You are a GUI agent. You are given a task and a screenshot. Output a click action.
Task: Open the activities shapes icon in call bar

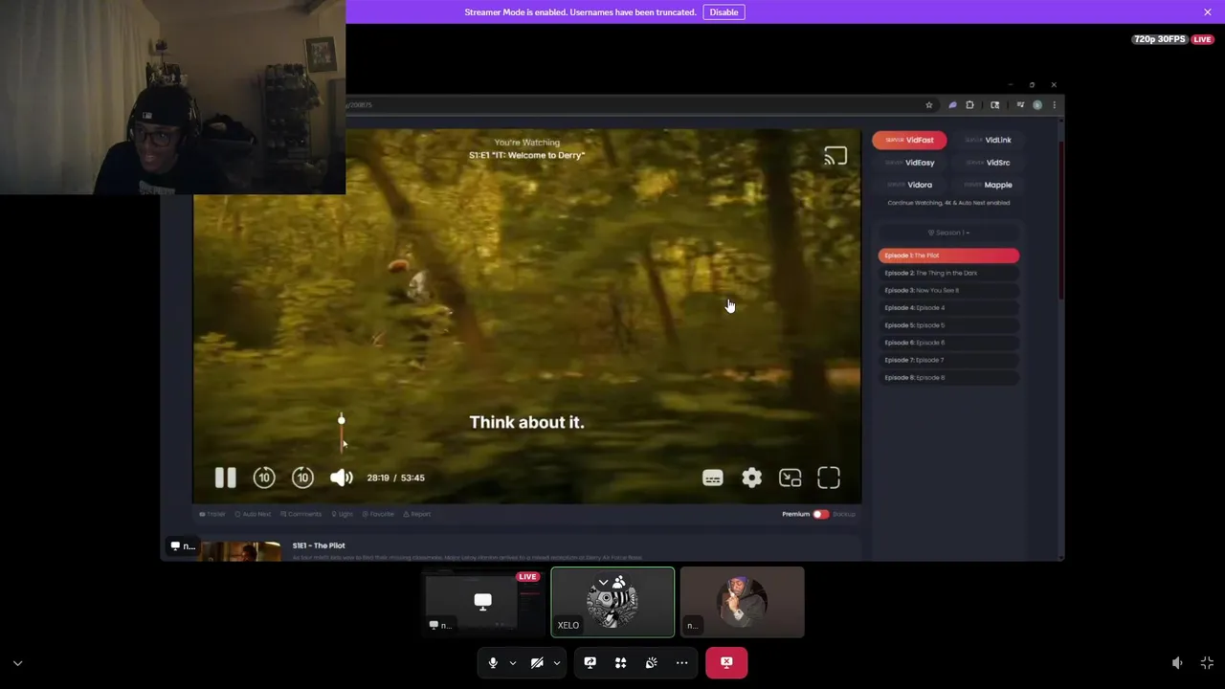[x=620, y=662]
